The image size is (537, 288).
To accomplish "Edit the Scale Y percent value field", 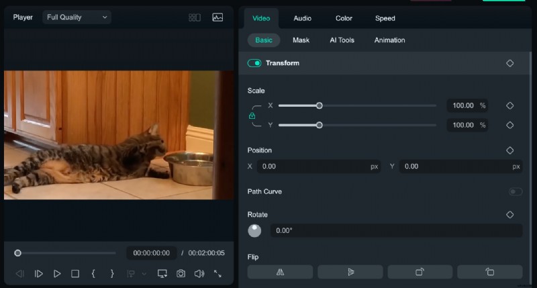I will pos(467,125).
